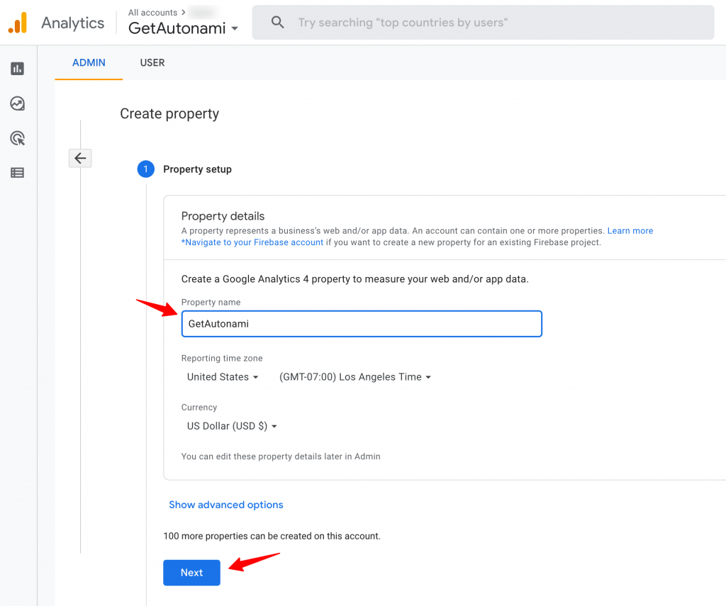
Task: Click the 'edit these property details later' note
Action: pos(281,456)
